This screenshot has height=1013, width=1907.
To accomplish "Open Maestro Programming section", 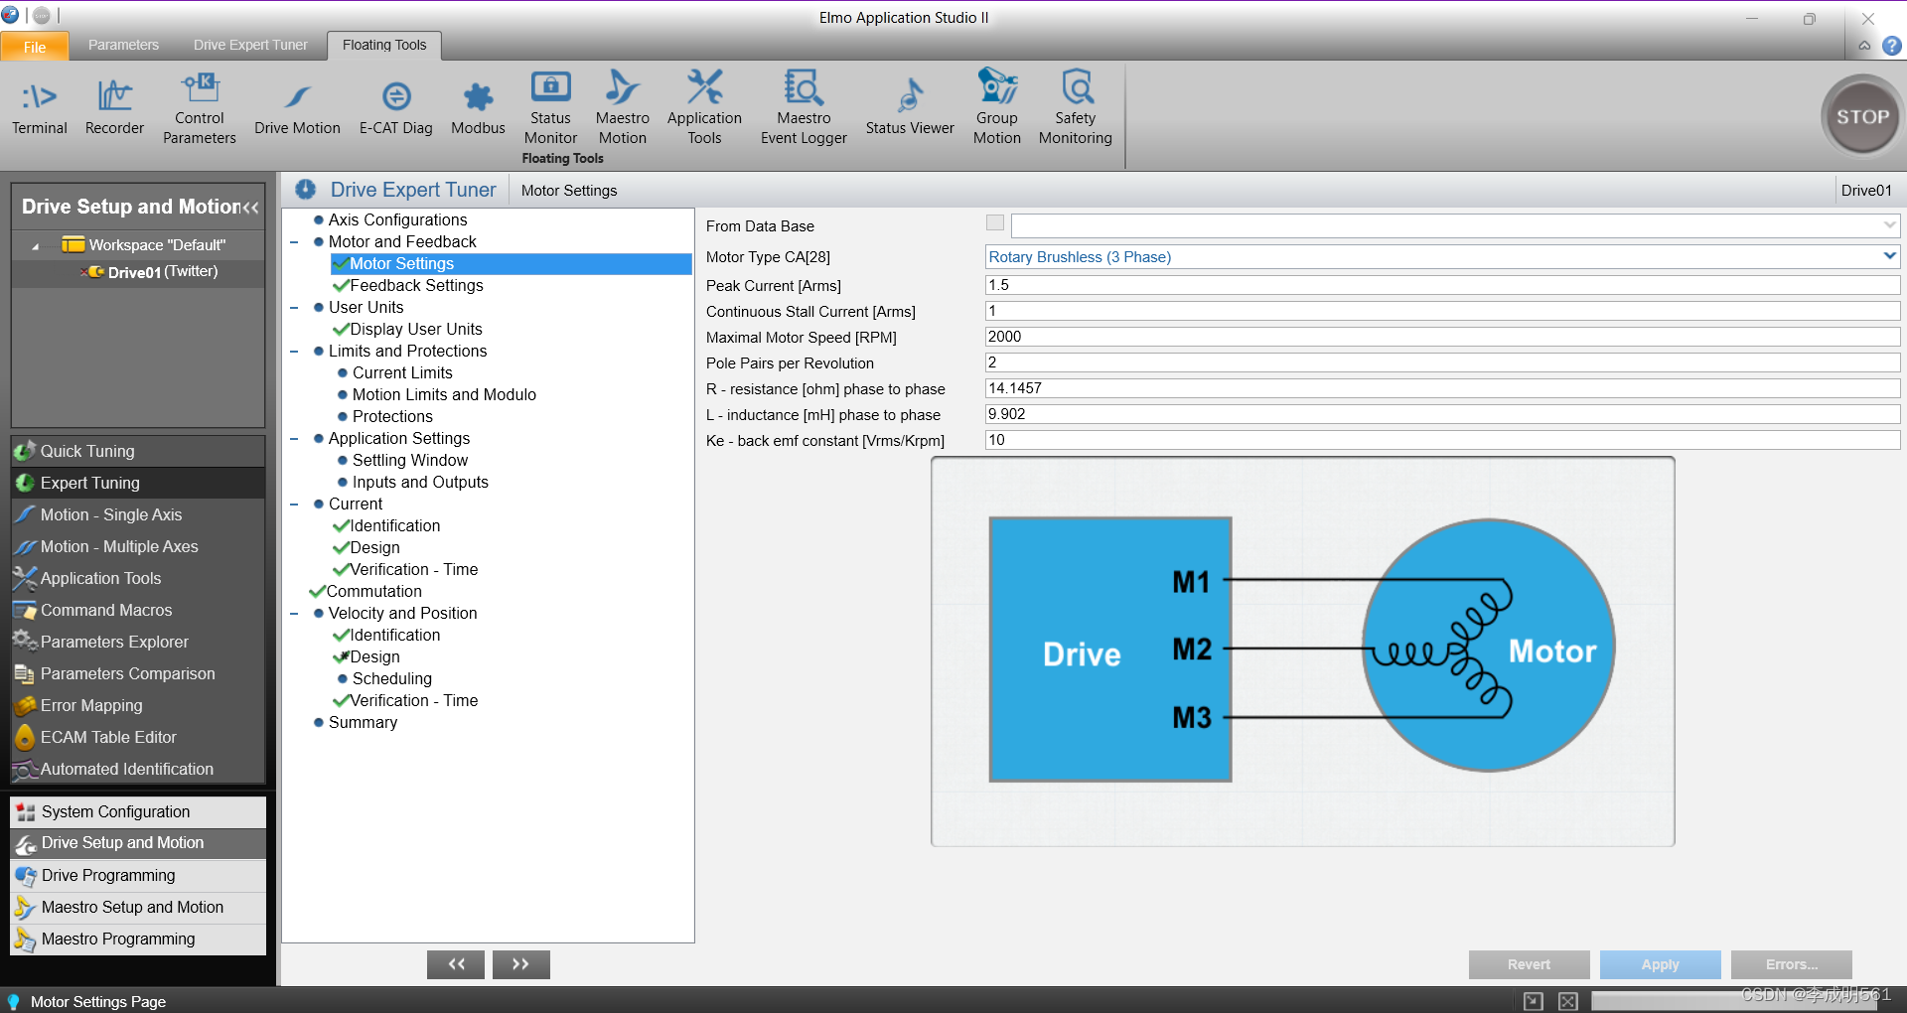I will 138,939.
